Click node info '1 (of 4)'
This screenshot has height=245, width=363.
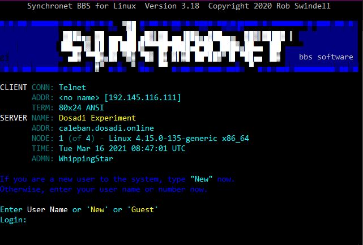tap(76, 139)
